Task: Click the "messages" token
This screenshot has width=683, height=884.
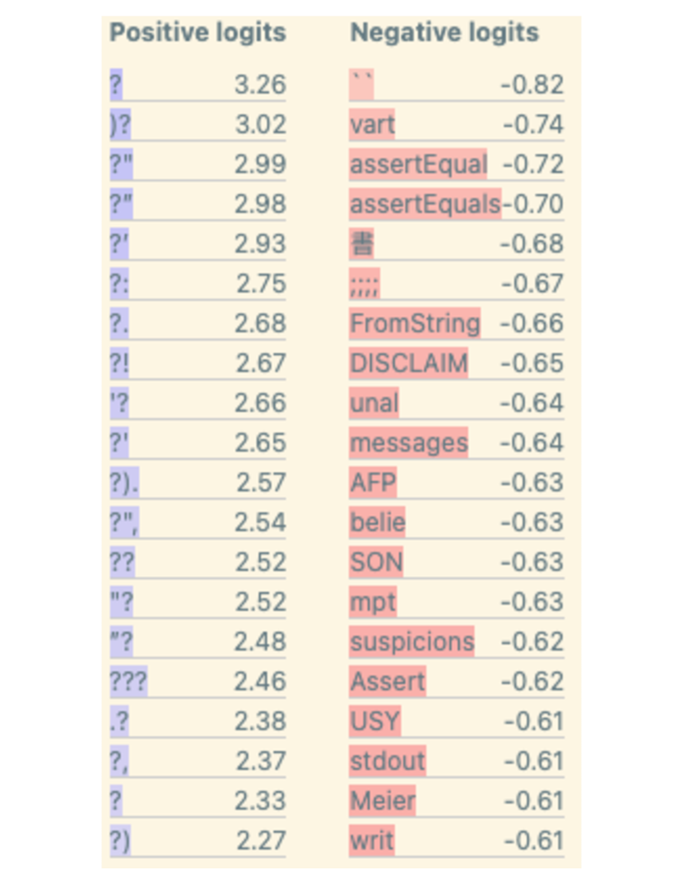Action: pyautogui.click(x=408, y=443)
